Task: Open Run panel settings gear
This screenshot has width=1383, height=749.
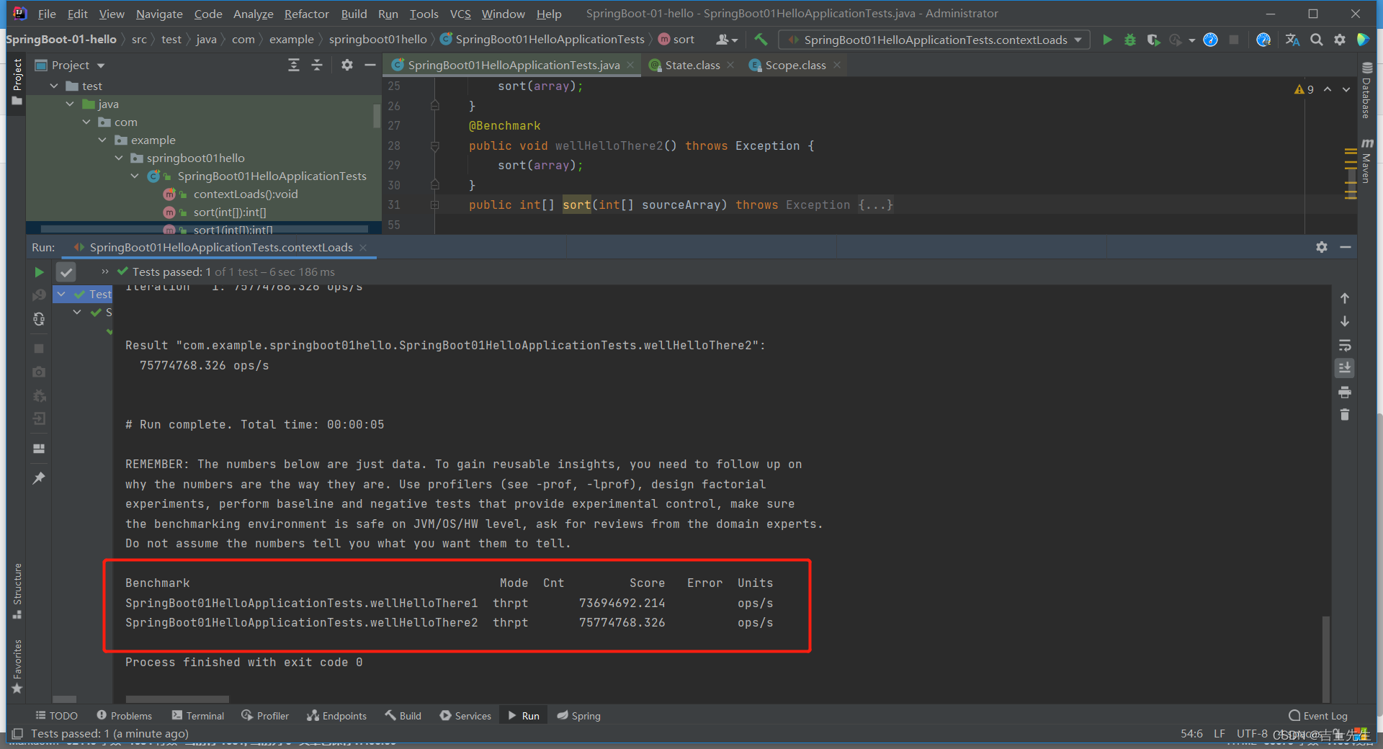Action: pyautogui.click(x=1322, y=247)
